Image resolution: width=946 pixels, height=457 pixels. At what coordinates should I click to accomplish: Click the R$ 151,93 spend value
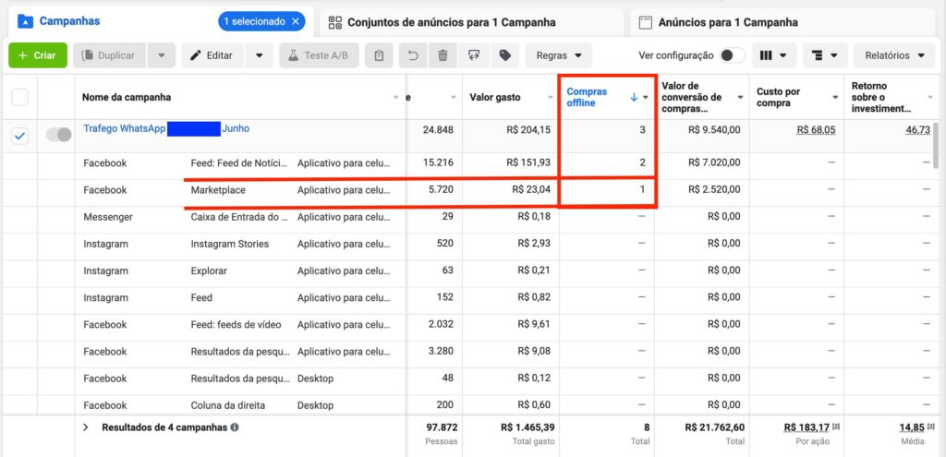click(x=528, y=162)
